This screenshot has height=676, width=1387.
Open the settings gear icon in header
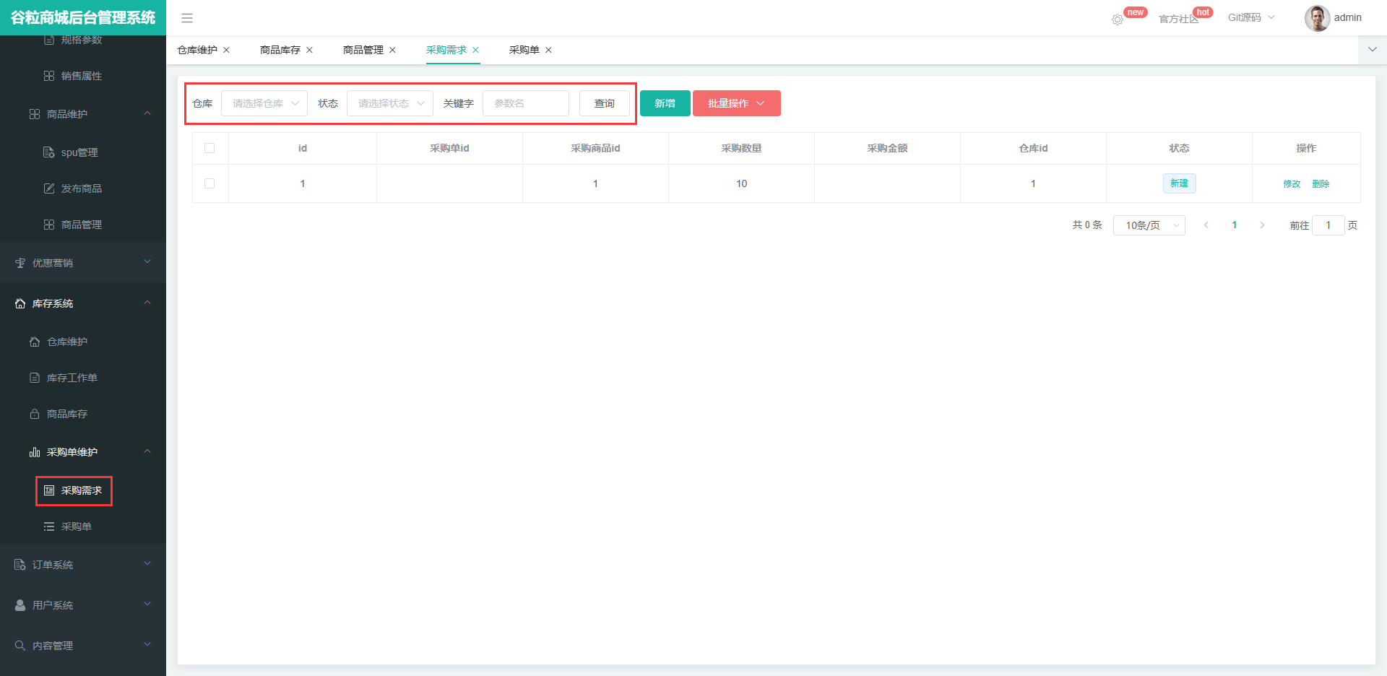coord(1118,19)
